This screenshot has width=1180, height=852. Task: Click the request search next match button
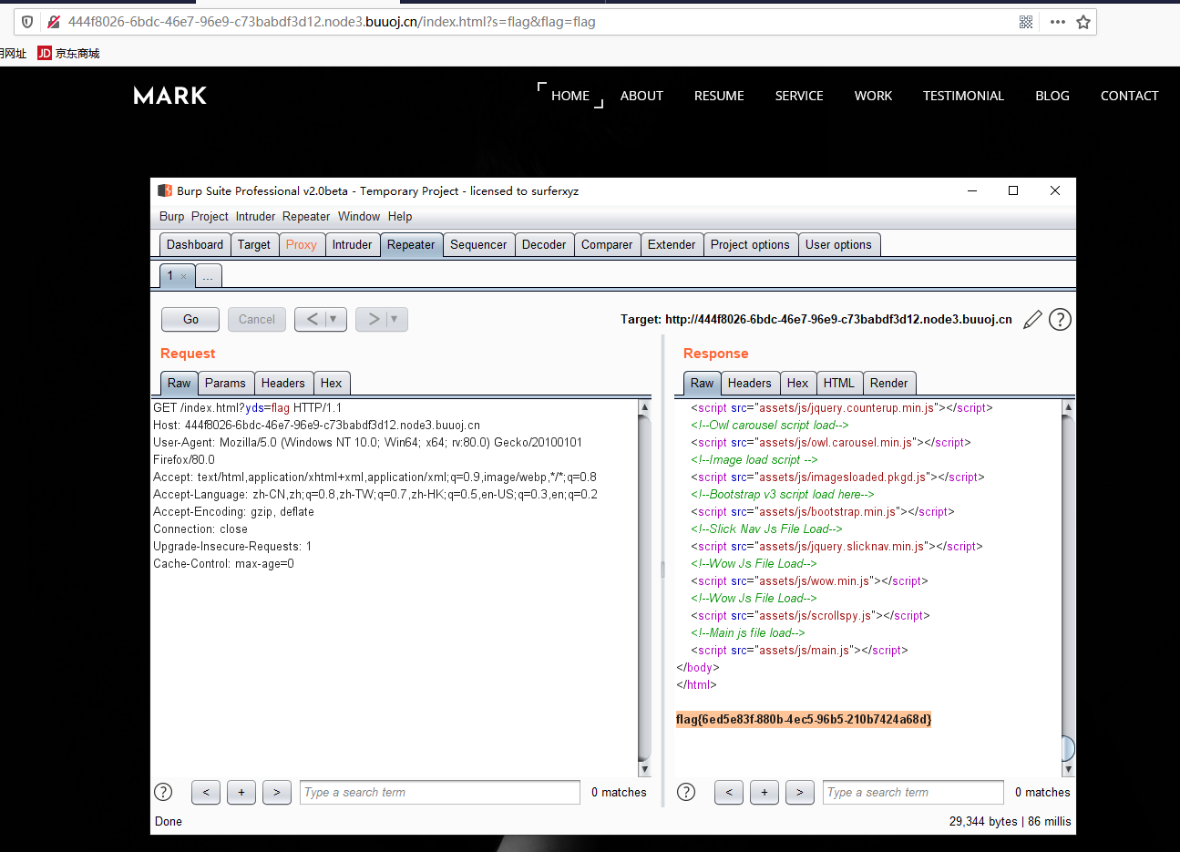coord(277,793)
